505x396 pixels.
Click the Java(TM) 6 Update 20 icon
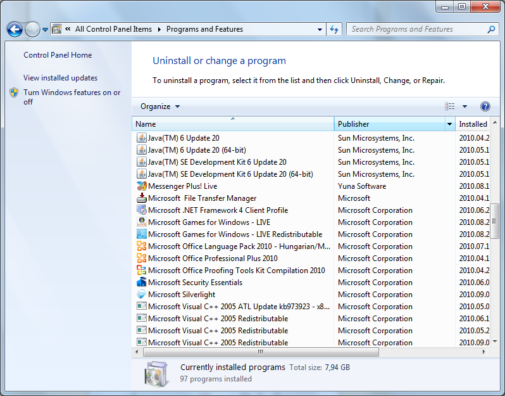tap(141, 137)
